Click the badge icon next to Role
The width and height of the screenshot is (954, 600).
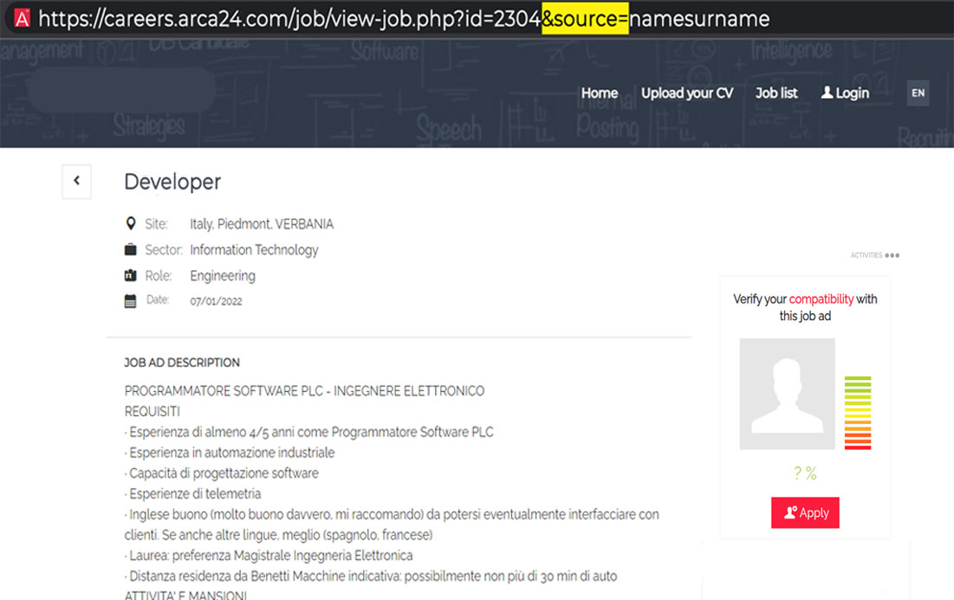[x=131, y=276]
